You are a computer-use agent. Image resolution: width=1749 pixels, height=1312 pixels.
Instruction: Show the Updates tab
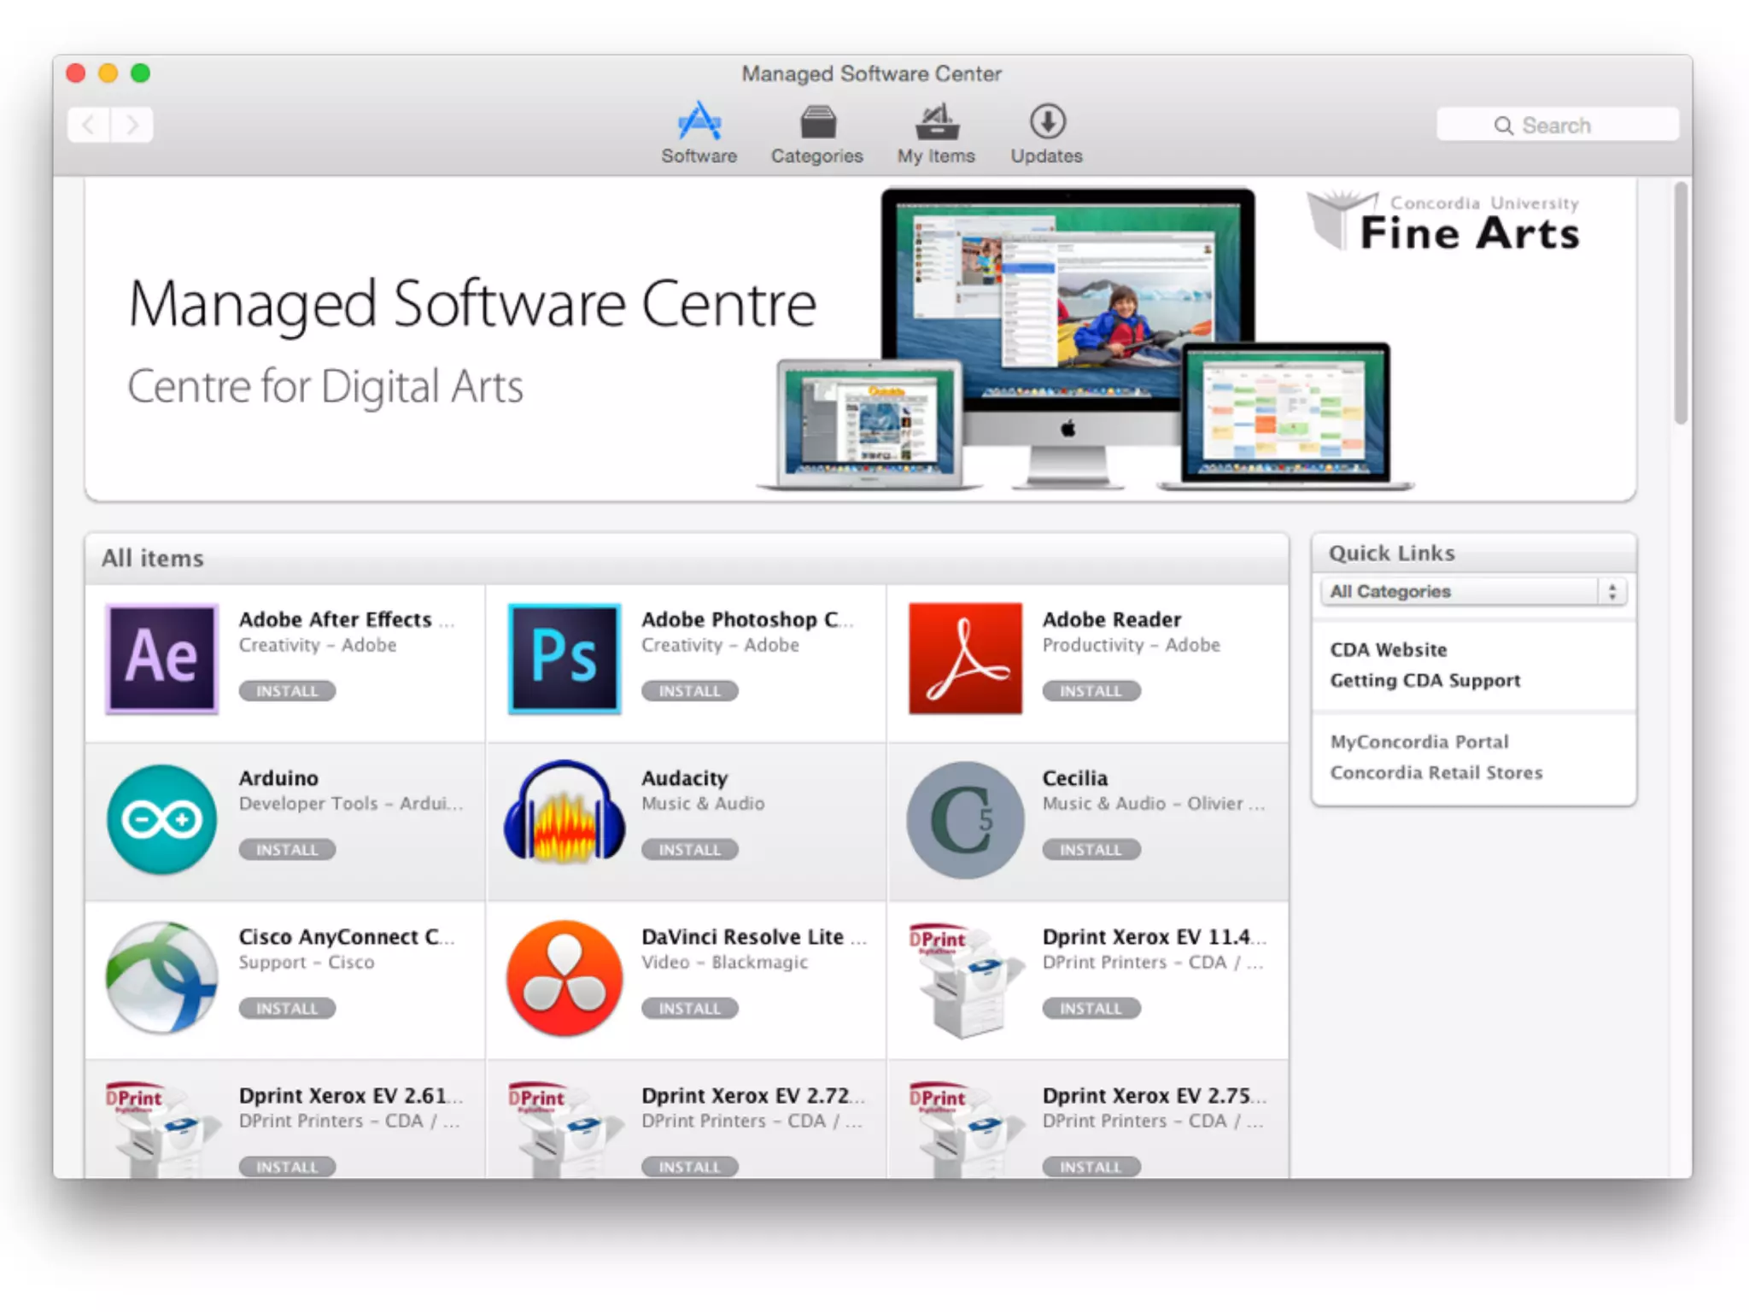click(x=1046, y=134)
